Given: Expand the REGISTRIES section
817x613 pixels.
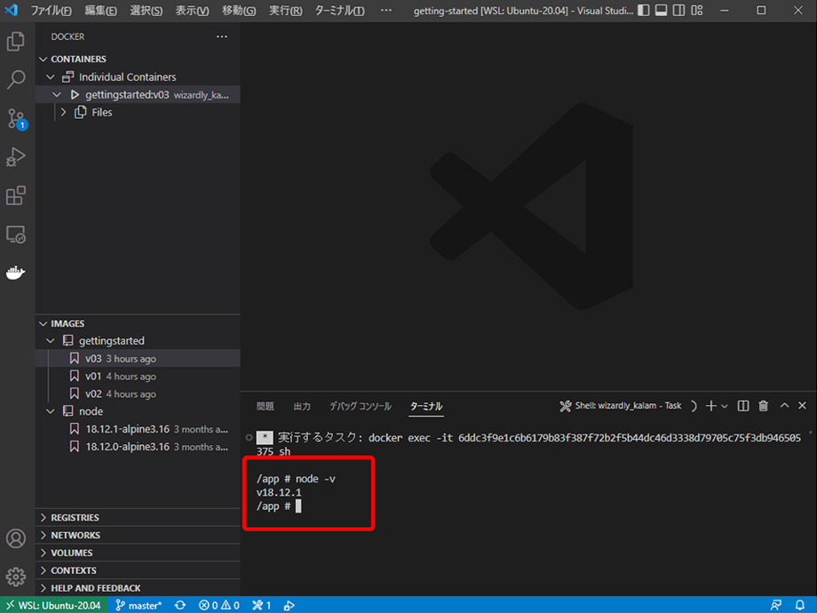Looking at the screenshot, I should (138, 518).
